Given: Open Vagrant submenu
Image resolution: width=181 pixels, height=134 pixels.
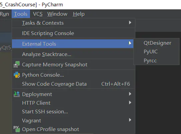Looking at the screenshot, I should click(x=74, y=120).
